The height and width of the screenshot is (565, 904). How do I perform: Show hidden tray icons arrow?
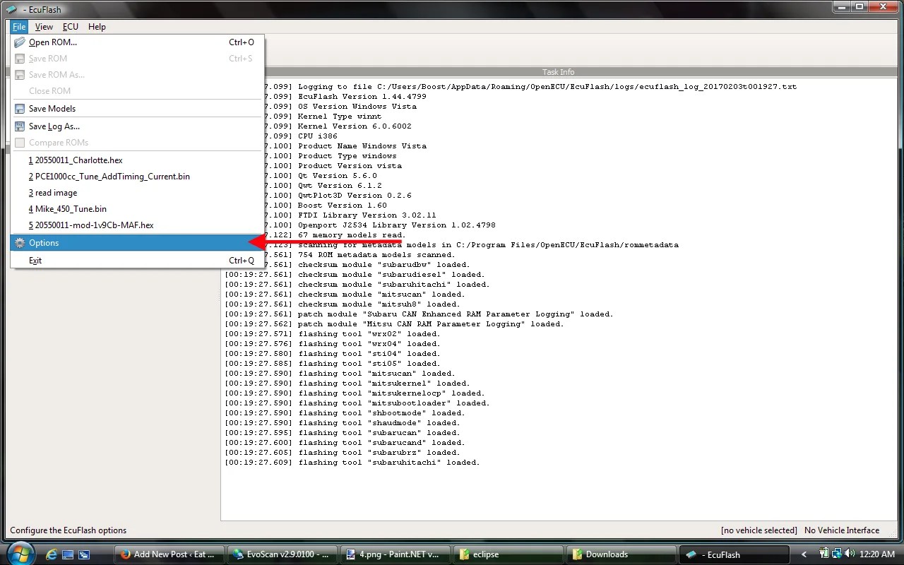[804, 554]
